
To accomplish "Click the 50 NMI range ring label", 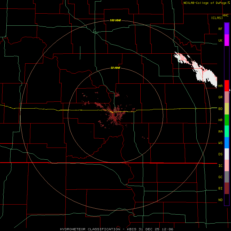I will tap(115, 68).
